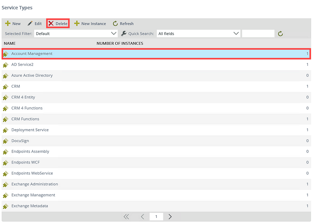Click the puzzle icon beside Endpoints WebService
The height and width of the screenshot is (223, 313).
[5, 173]
